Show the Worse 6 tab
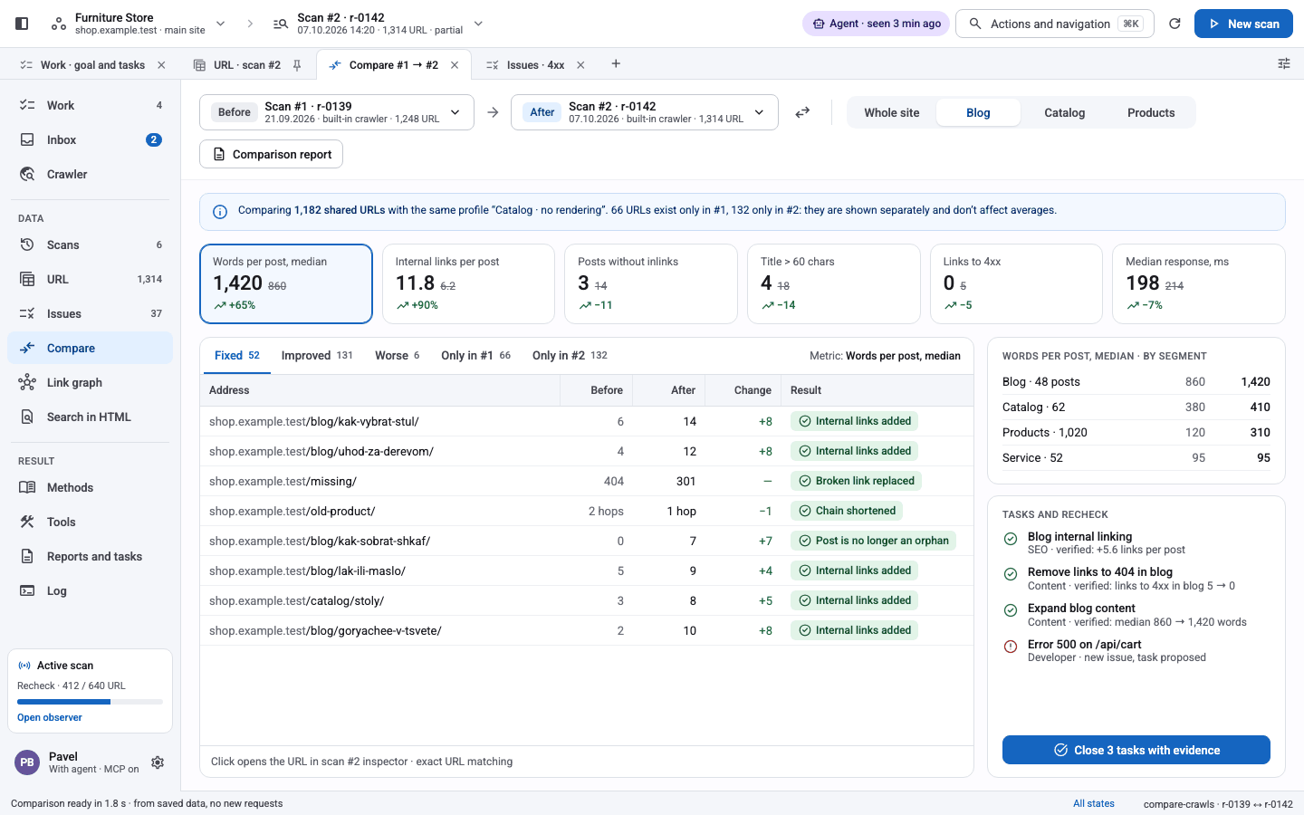Image resolution: width=1304 pixels, height=815 pixels. point(398,355)
